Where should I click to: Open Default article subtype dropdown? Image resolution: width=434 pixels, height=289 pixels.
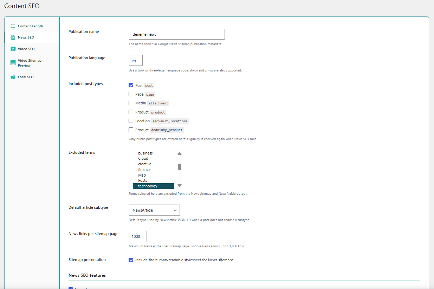154,210
